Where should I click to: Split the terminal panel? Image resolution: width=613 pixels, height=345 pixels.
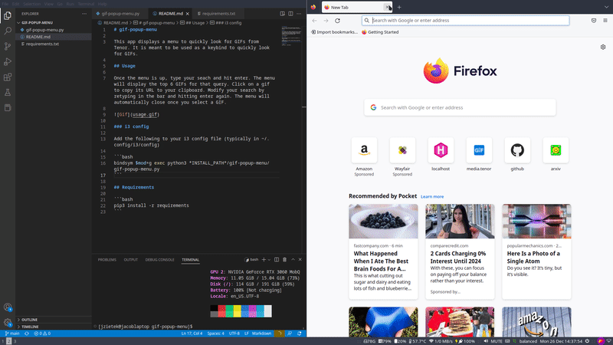pyautogui.click(x=277, y=259)
